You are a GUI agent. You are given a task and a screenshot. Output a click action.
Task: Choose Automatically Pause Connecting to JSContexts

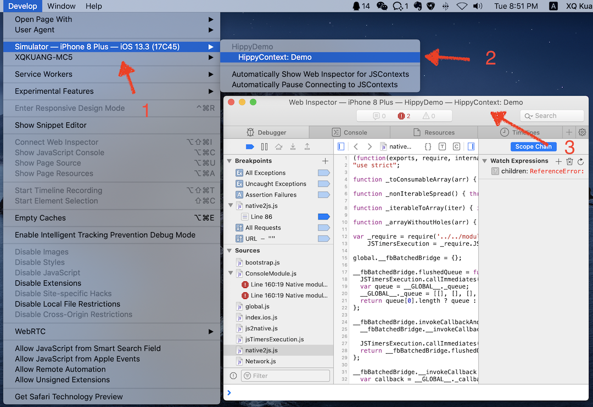320,84
